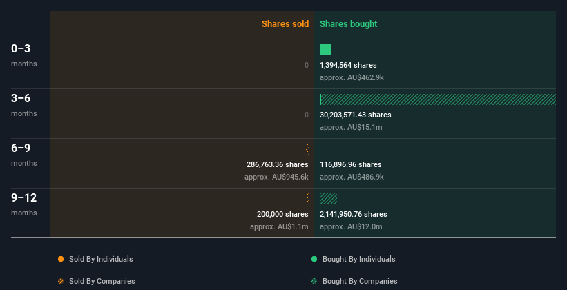Screen dimensions: 567x290
Task: Click the 6–9 months row label
Action: pos(24,155)
